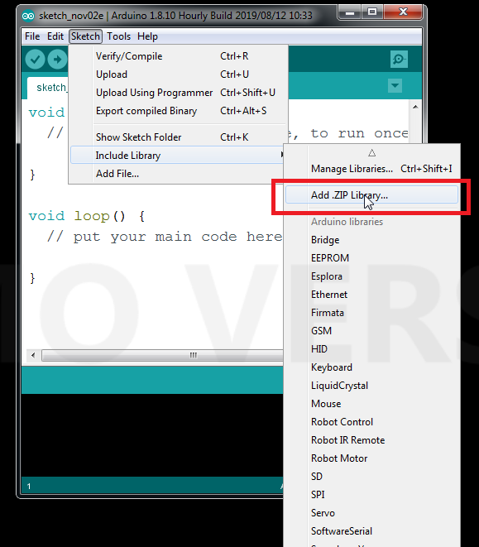Close the Arduino window
The height and width of the screenshot is (547, 479).
coord(403,13)
